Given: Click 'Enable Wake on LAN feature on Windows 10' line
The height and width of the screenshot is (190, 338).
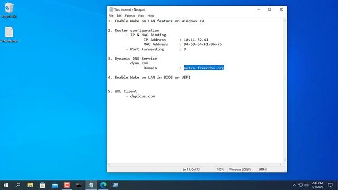Looking at the screenshot, I should click(x=156, y=21).
